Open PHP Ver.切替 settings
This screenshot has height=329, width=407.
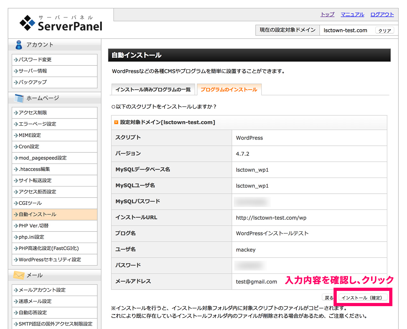click(34, 226)
